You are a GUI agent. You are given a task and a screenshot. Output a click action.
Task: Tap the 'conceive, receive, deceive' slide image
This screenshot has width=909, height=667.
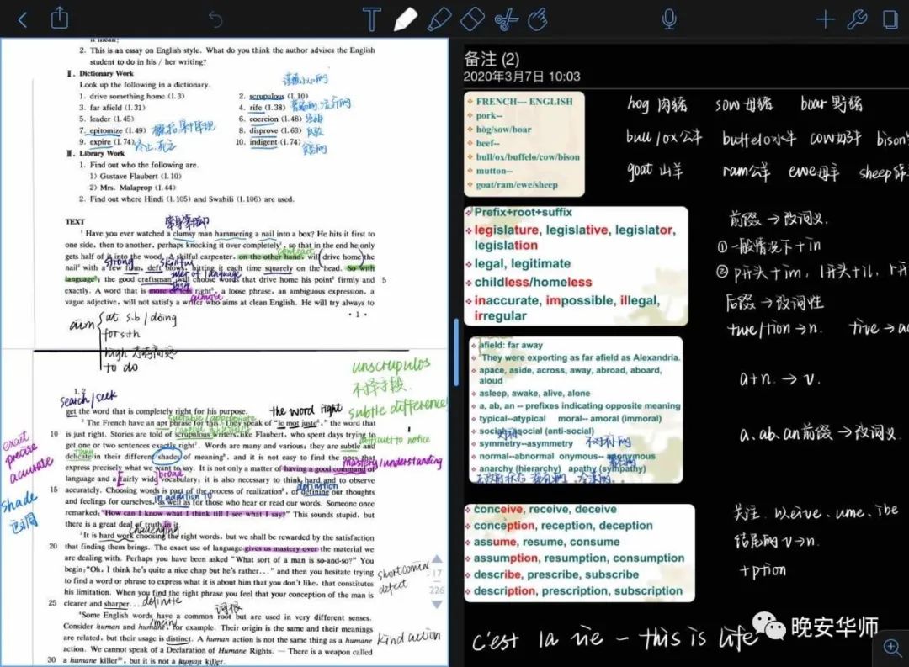click(x=579, y=553)
